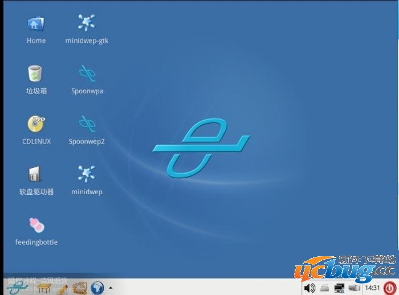Screen dimensions: 399x295
Task: Click the removable drive tray icon
Action: (325, 288)
